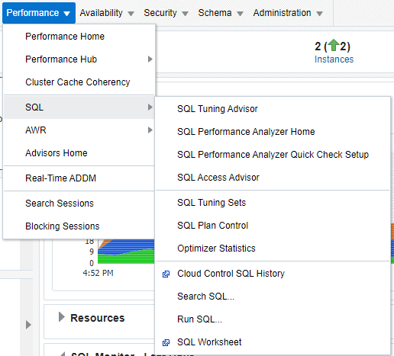The image size is (394, 356).
Task: Open Optimizer Statistics
Action: click(273, 249)
